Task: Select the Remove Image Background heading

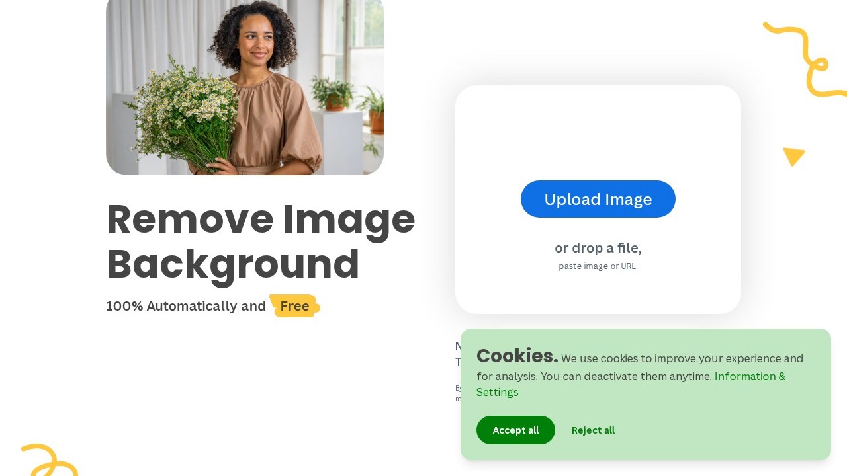Action: tap(261, 241)
